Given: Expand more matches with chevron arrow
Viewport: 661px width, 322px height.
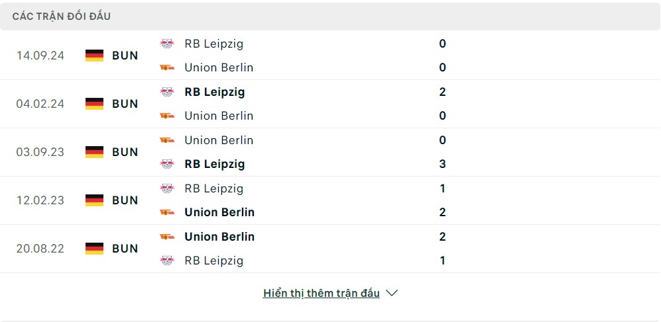Looking at the screenshot, I should pos(392,293).
